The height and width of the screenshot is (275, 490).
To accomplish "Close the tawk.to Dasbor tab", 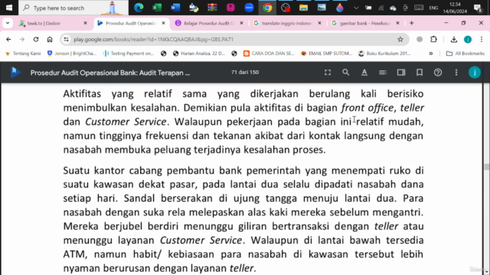I will click(85, 23).
